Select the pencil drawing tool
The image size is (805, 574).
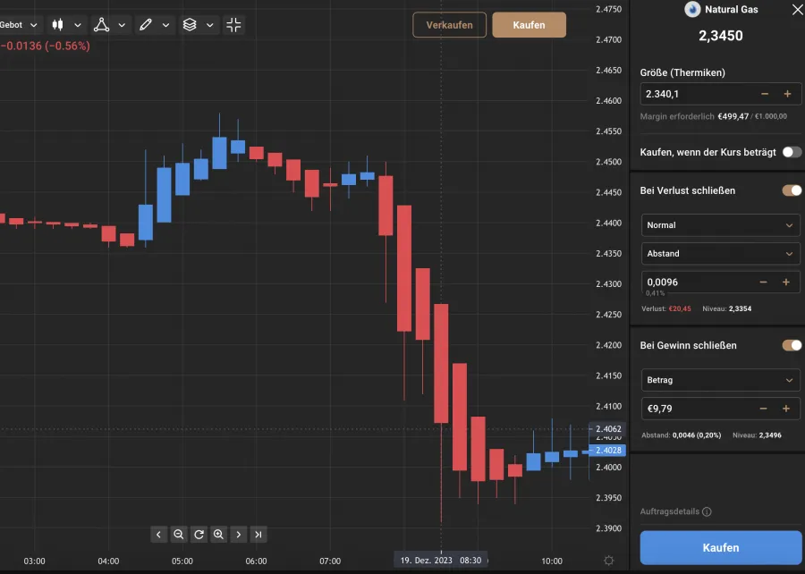[152, 25]
